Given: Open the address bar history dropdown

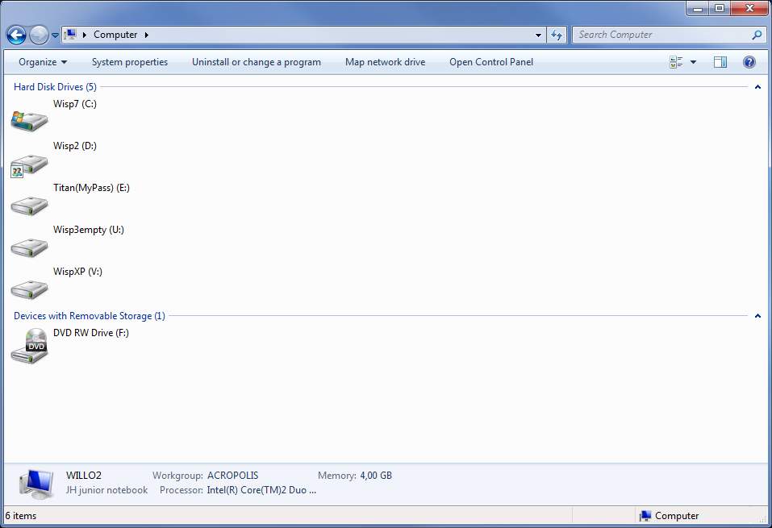Looking at the screenshot, I should pos(538,35).
